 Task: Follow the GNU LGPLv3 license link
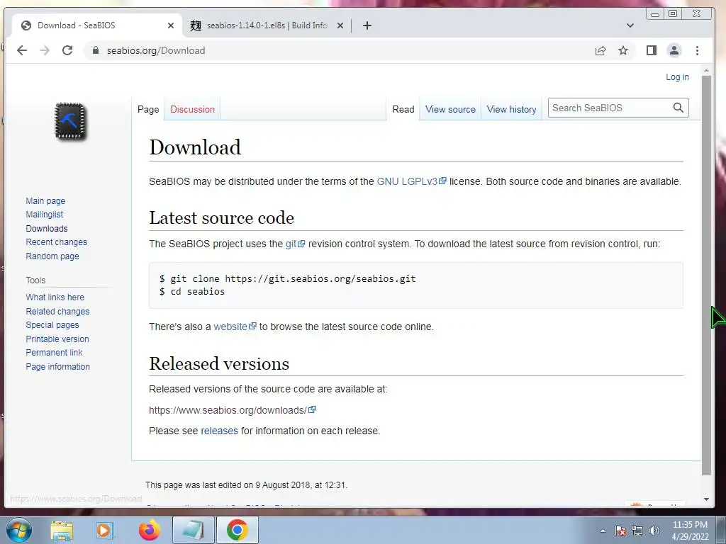point(411,181)
